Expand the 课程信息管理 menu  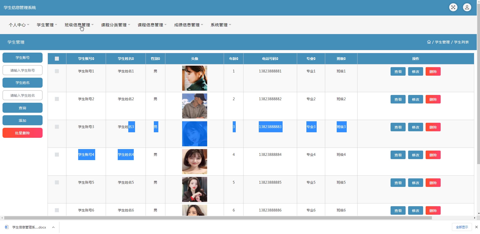click(x=152, y=25)
